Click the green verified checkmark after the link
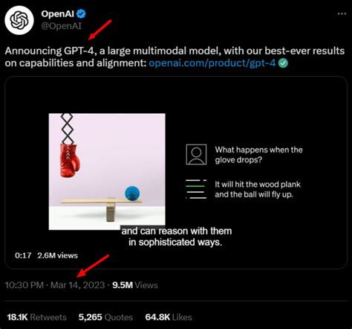 point(283,63)
